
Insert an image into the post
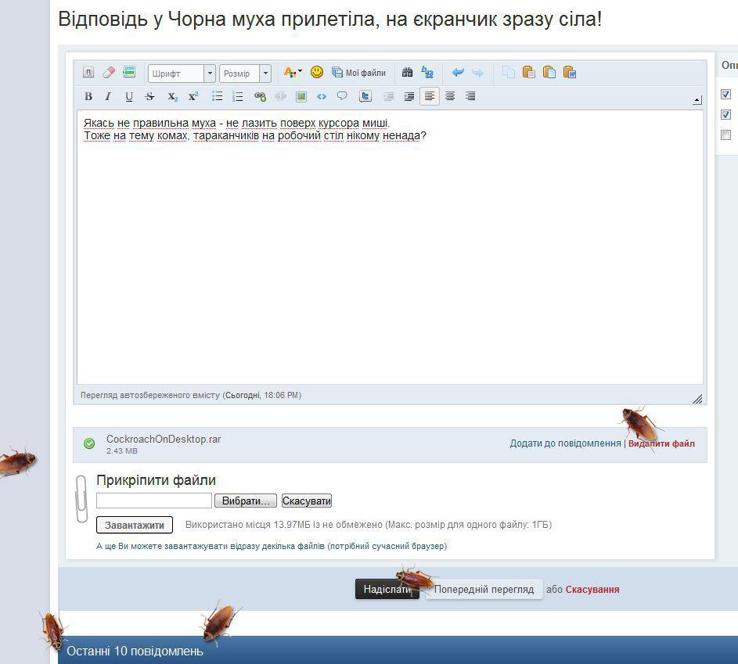pos(301,97)
